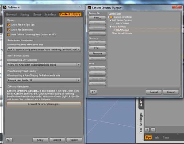Viewport: 184px width, 144px height.
Task: Switch to the Startup tab
Action: tap(25, 14)
